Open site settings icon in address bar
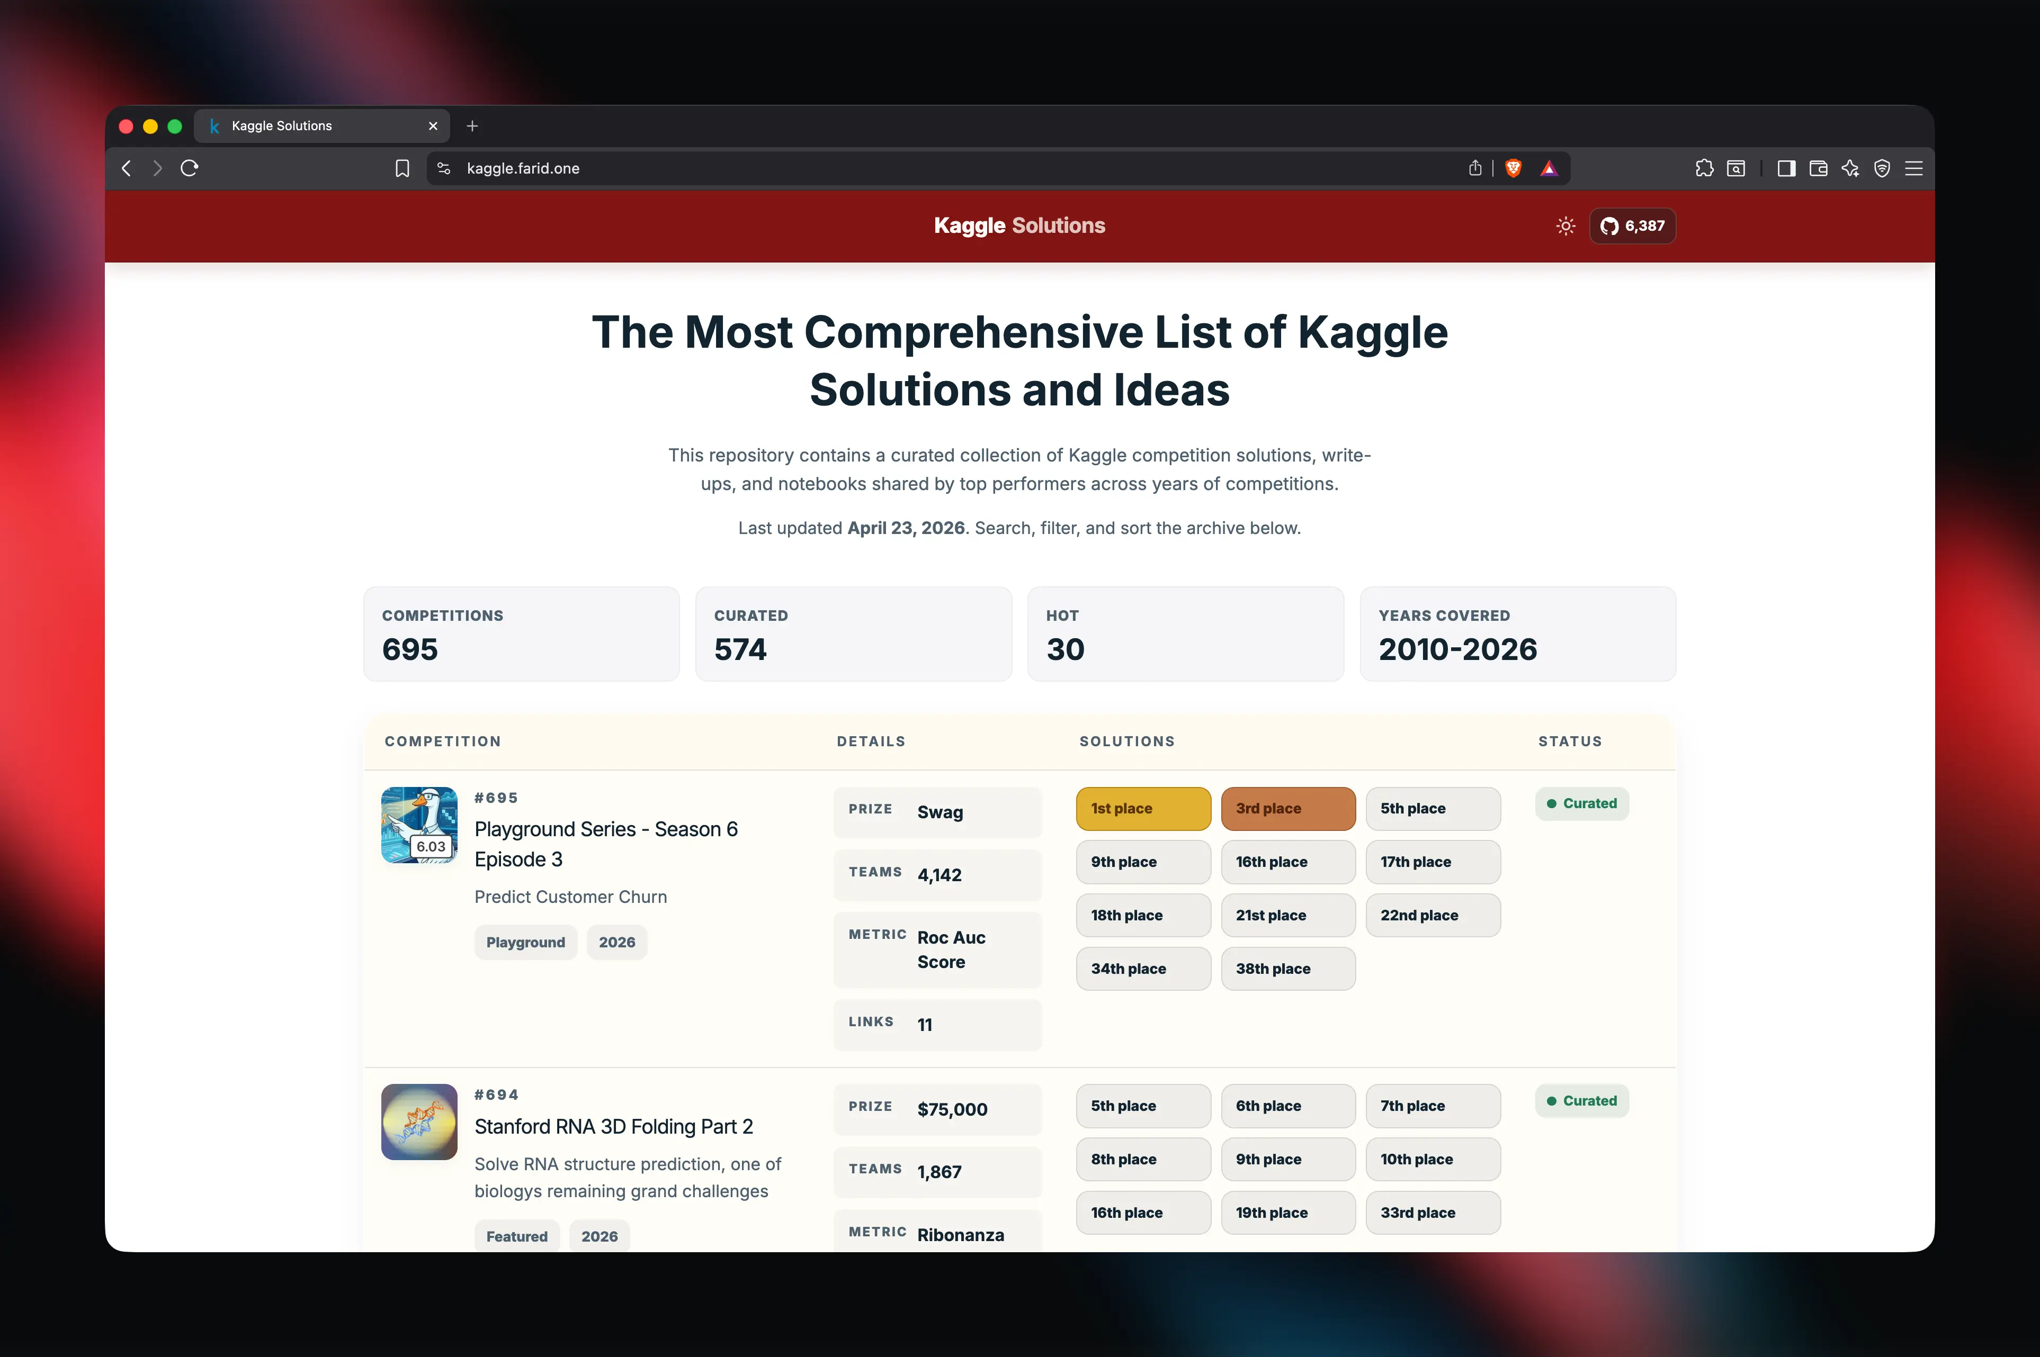The width and height of the screenshot is (2040, 1357). (444, 168)
